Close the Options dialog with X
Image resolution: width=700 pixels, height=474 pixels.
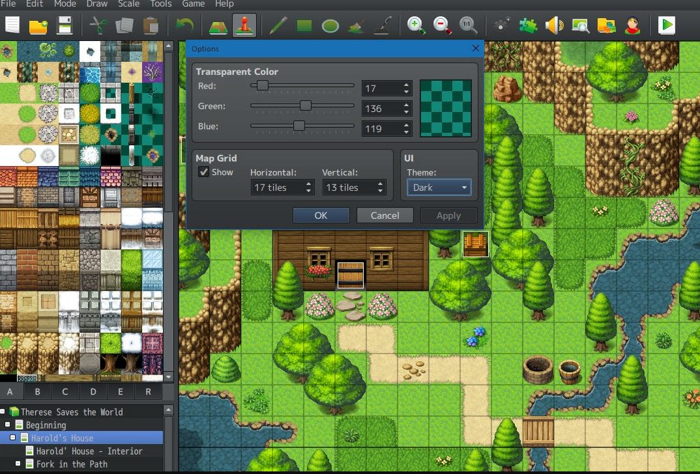click(475, 48)
